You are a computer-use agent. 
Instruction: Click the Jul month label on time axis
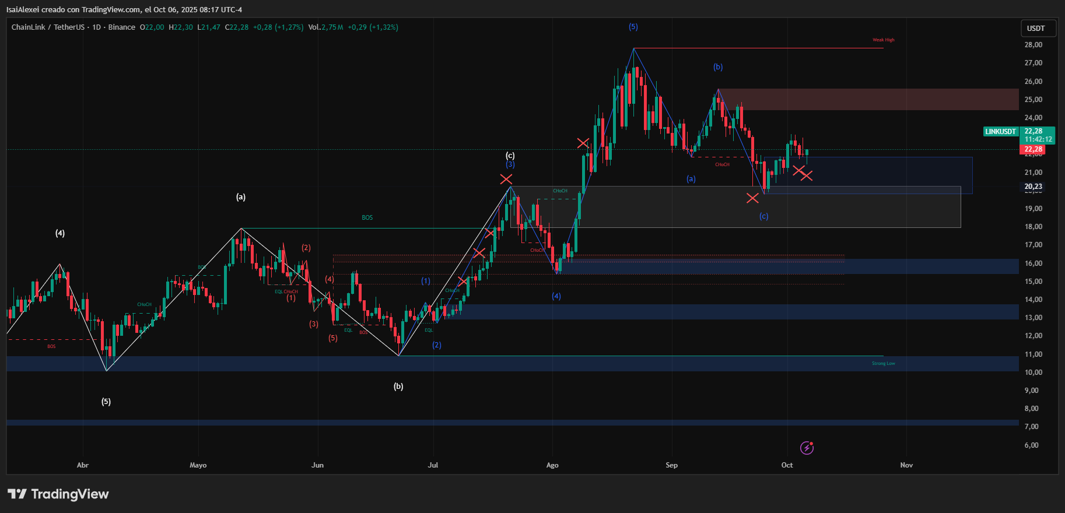pyautogui.click(x=433, y=465)
